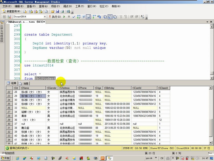The width and height of the screenshot is (214, 161).
Task: Click the orange P taskbar application
Action: coord(102,158)
